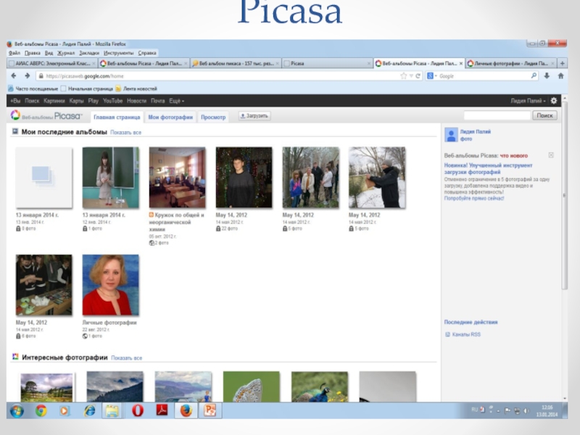Click in the Picasa search input field
The height and width of the screenshot is (435, 580).
point(497,115)
